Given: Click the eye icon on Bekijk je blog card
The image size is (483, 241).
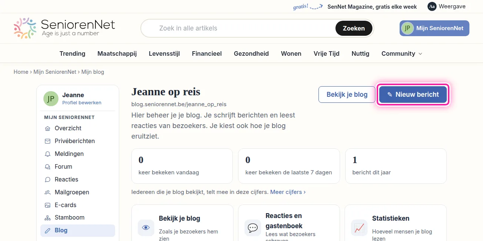Looking at the screenshot, I should 146,228.
